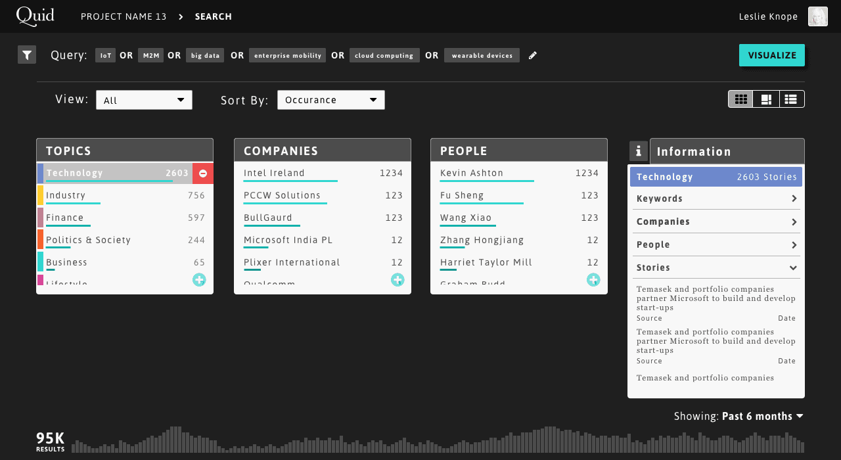Edit the query with pencil icon
The height and width of the screenshot is (460, 841).
pyautogui.click(x=533, y=55)
